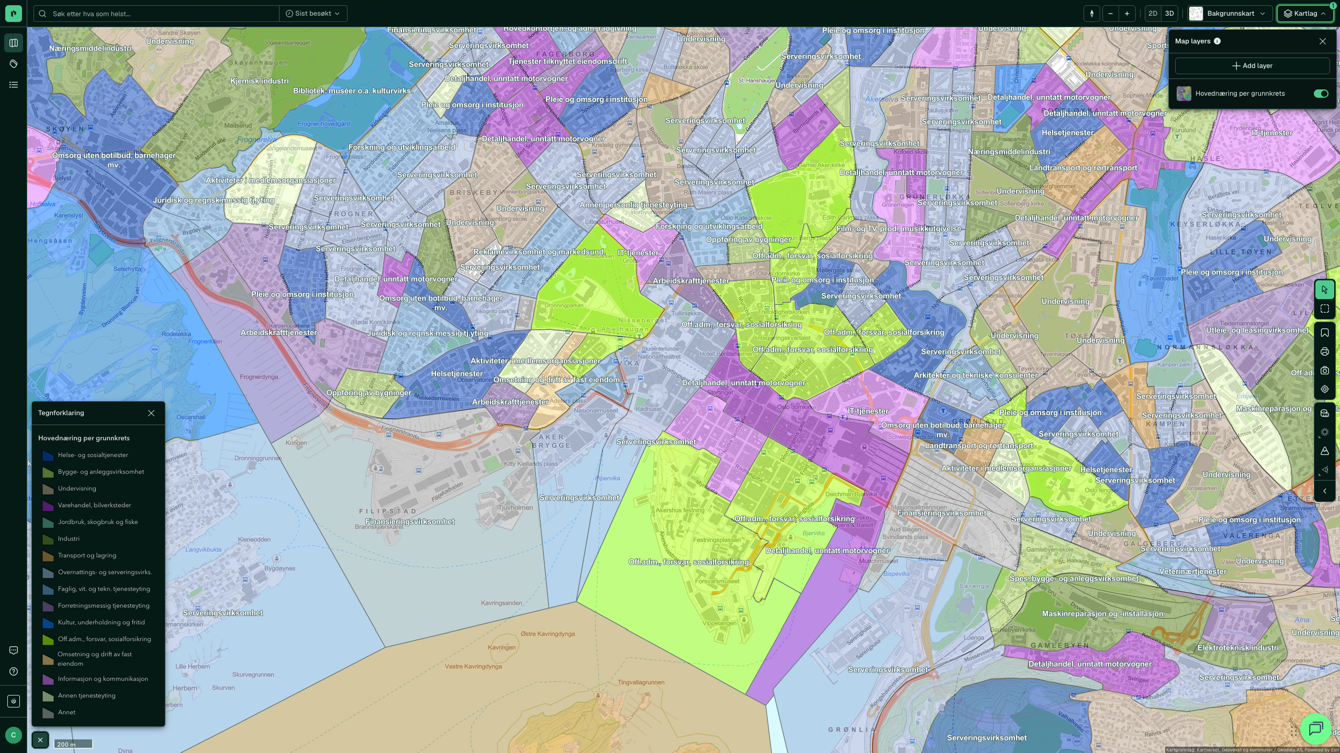The width and height of the screenshot is (1340, 753).
Task: Click the Informasjon og kommunikasjon swatch
Action: [48, 679]
